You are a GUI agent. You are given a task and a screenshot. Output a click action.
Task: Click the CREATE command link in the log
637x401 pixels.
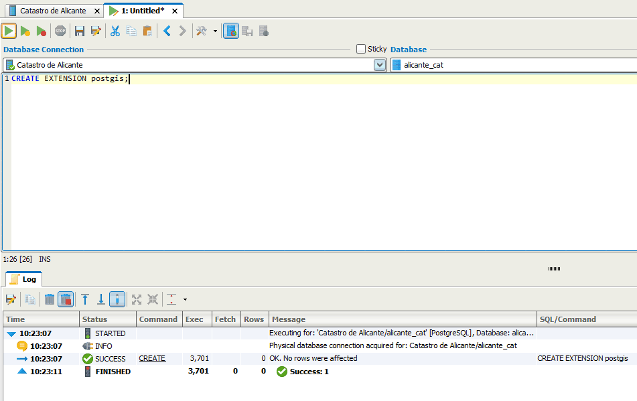(x=152, y=358)
